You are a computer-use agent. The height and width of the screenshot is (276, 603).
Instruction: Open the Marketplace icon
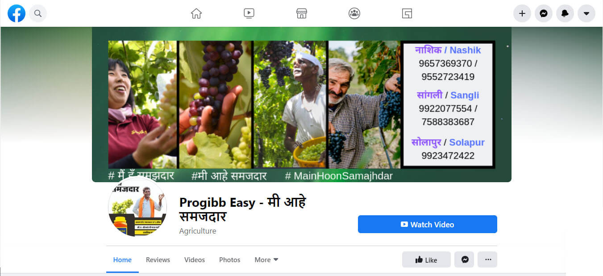(302, 13)
